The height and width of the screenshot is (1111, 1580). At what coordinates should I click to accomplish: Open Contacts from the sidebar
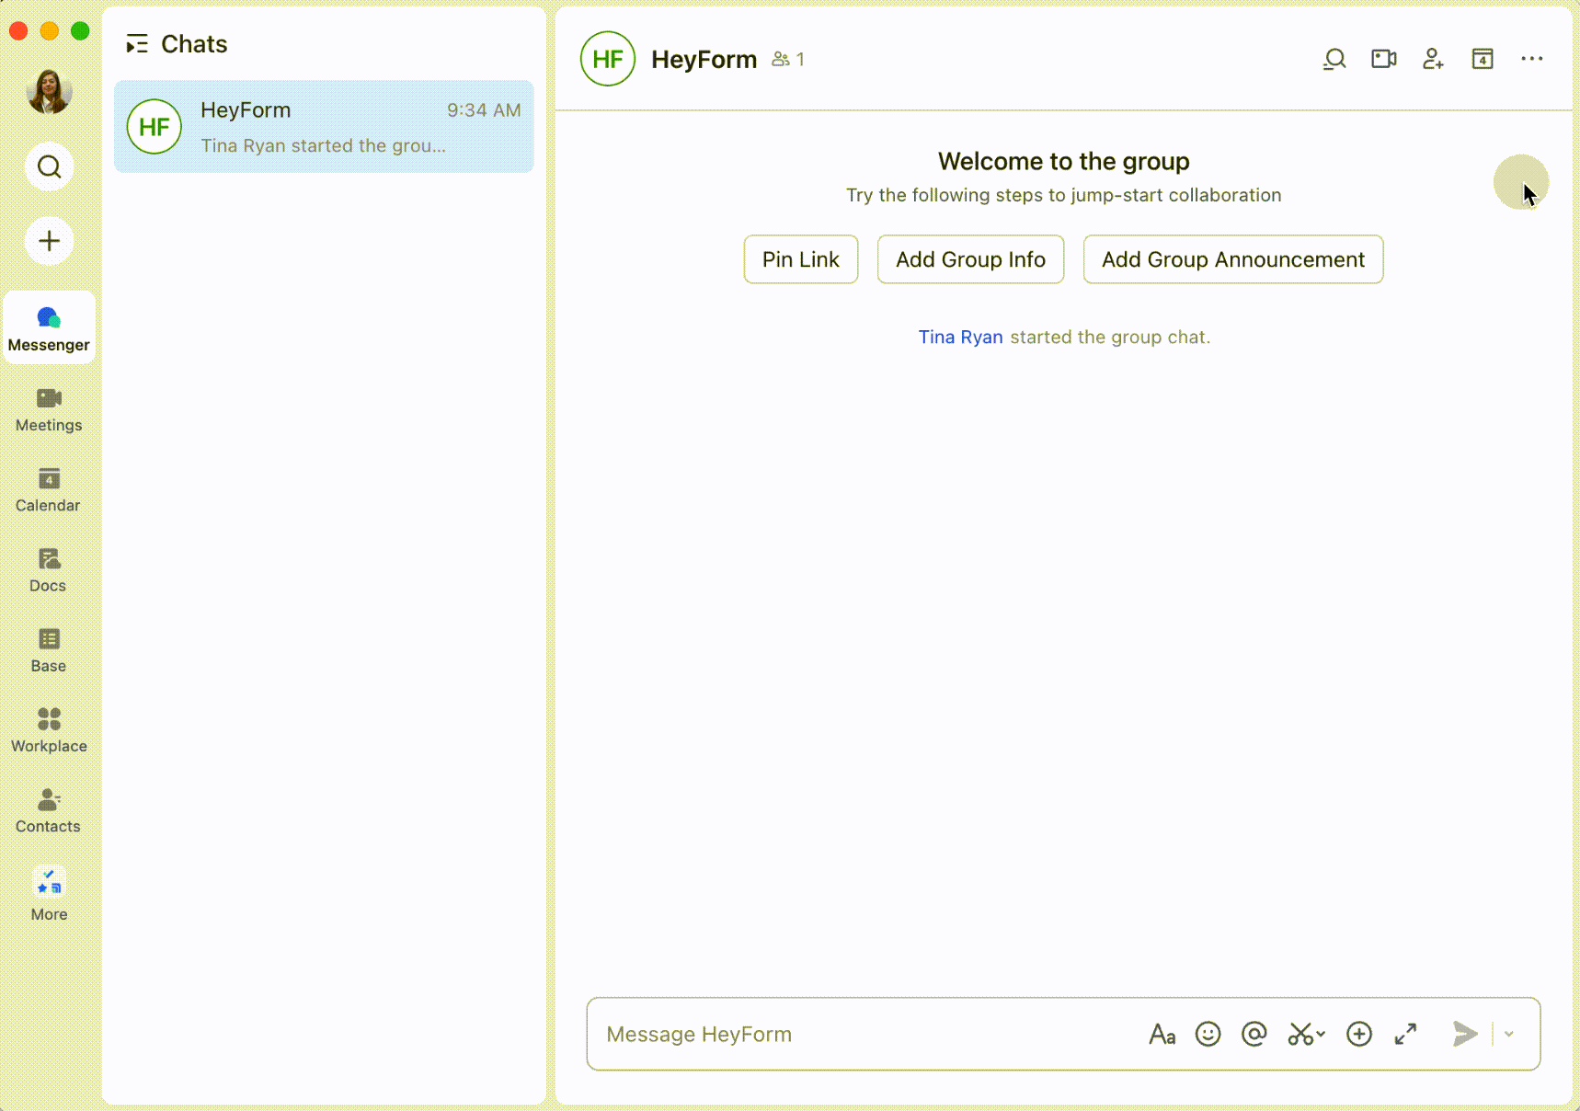[48, 810]
